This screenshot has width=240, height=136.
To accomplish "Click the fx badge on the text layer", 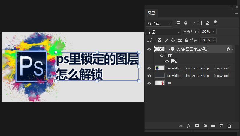I will coord(229,49).
